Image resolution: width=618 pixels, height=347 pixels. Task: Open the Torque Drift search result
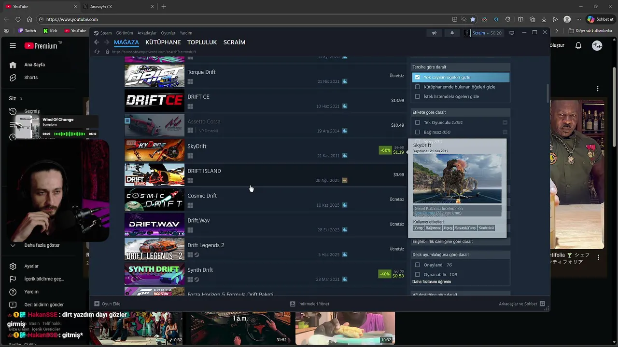tap(265, 76)
